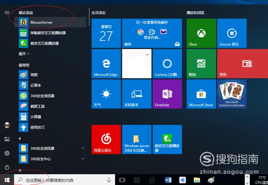Open Cortana (小娜) tile

click(167, 64)
